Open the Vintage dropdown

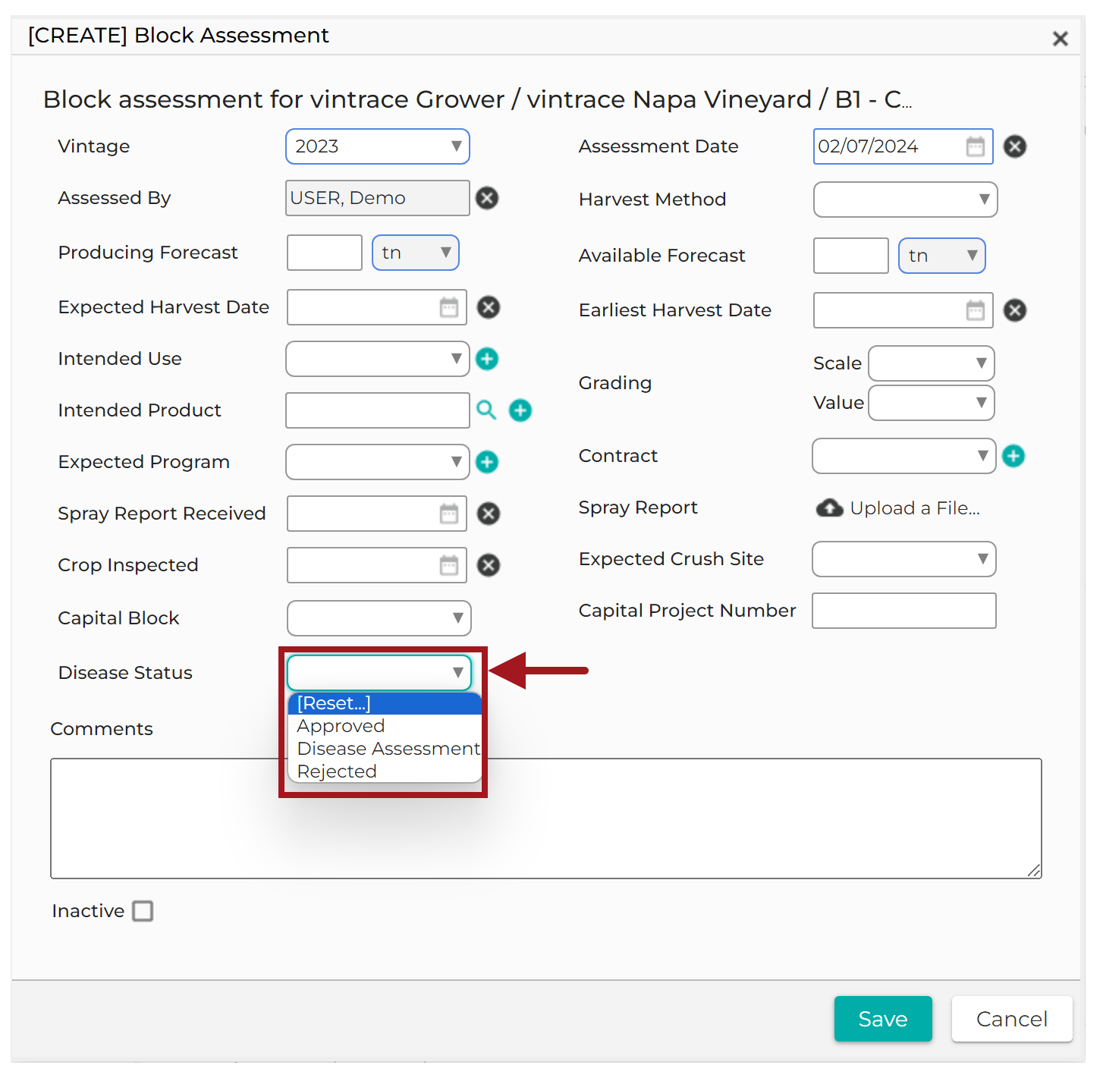378,146
